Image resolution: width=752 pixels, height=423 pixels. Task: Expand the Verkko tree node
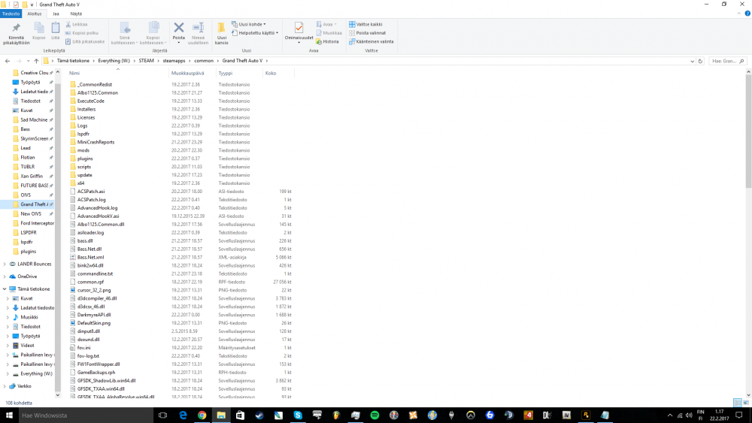pos(5,386)
